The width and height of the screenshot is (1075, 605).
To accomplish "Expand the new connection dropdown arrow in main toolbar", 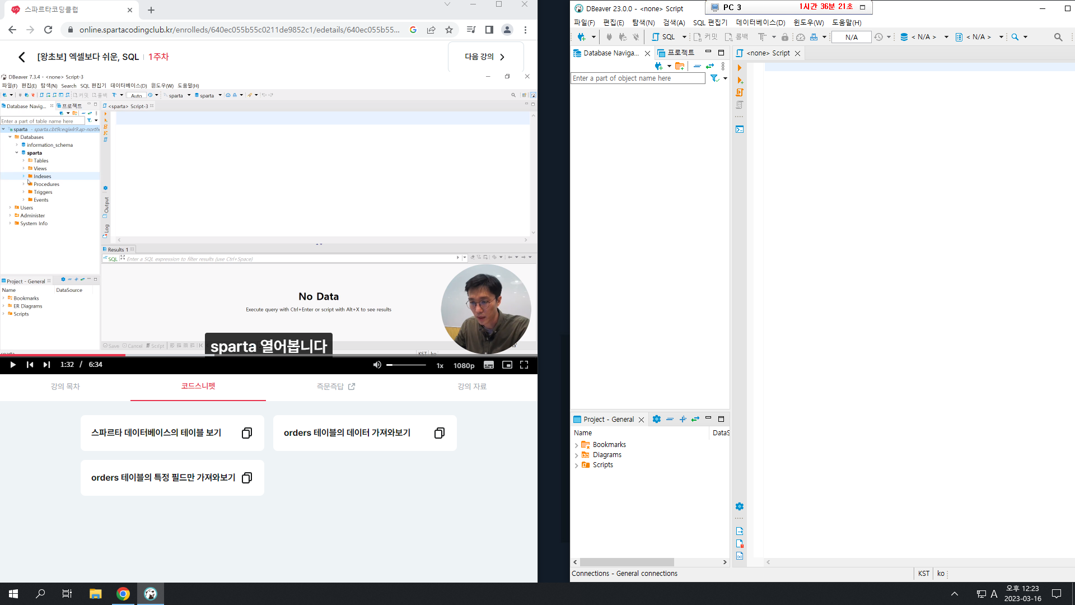I will [593, 37].
